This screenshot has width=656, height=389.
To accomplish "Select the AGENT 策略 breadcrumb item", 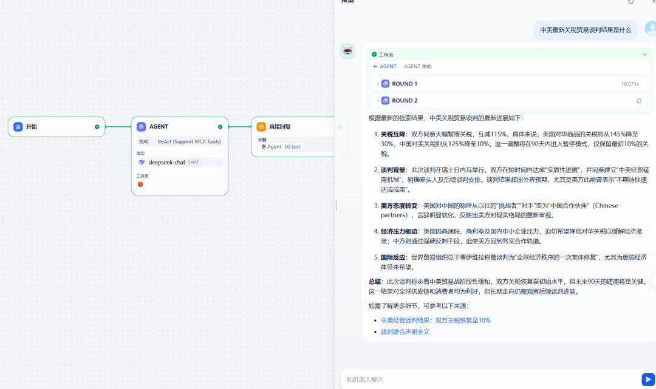I will (x=419, y=66).
